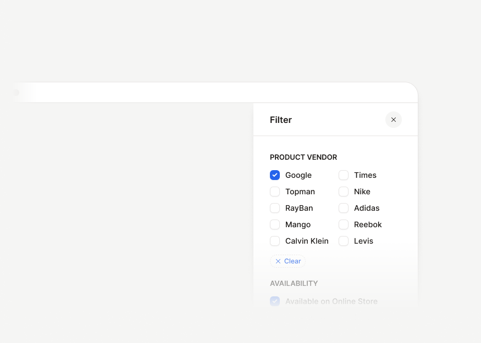Check the Topman vendor checkbox
This screenshot has width=481, height=343.
click(x=275, y=192)
